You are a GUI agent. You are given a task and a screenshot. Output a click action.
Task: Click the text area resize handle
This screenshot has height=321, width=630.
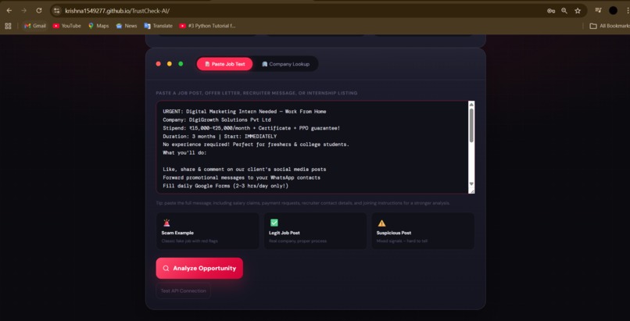click(x=472, y=191)
